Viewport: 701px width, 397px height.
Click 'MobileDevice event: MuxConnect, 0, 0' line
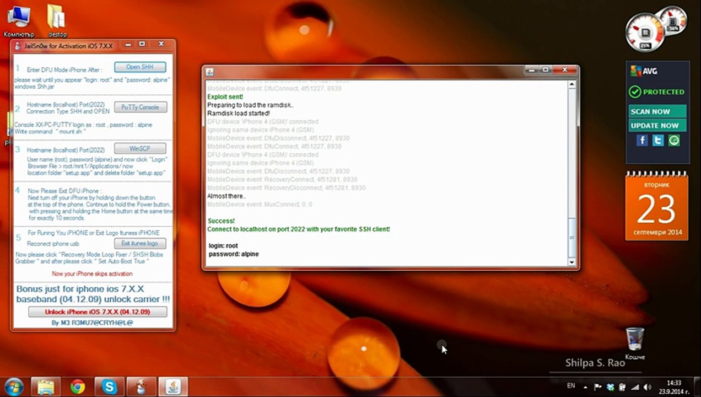click(260, 204)
